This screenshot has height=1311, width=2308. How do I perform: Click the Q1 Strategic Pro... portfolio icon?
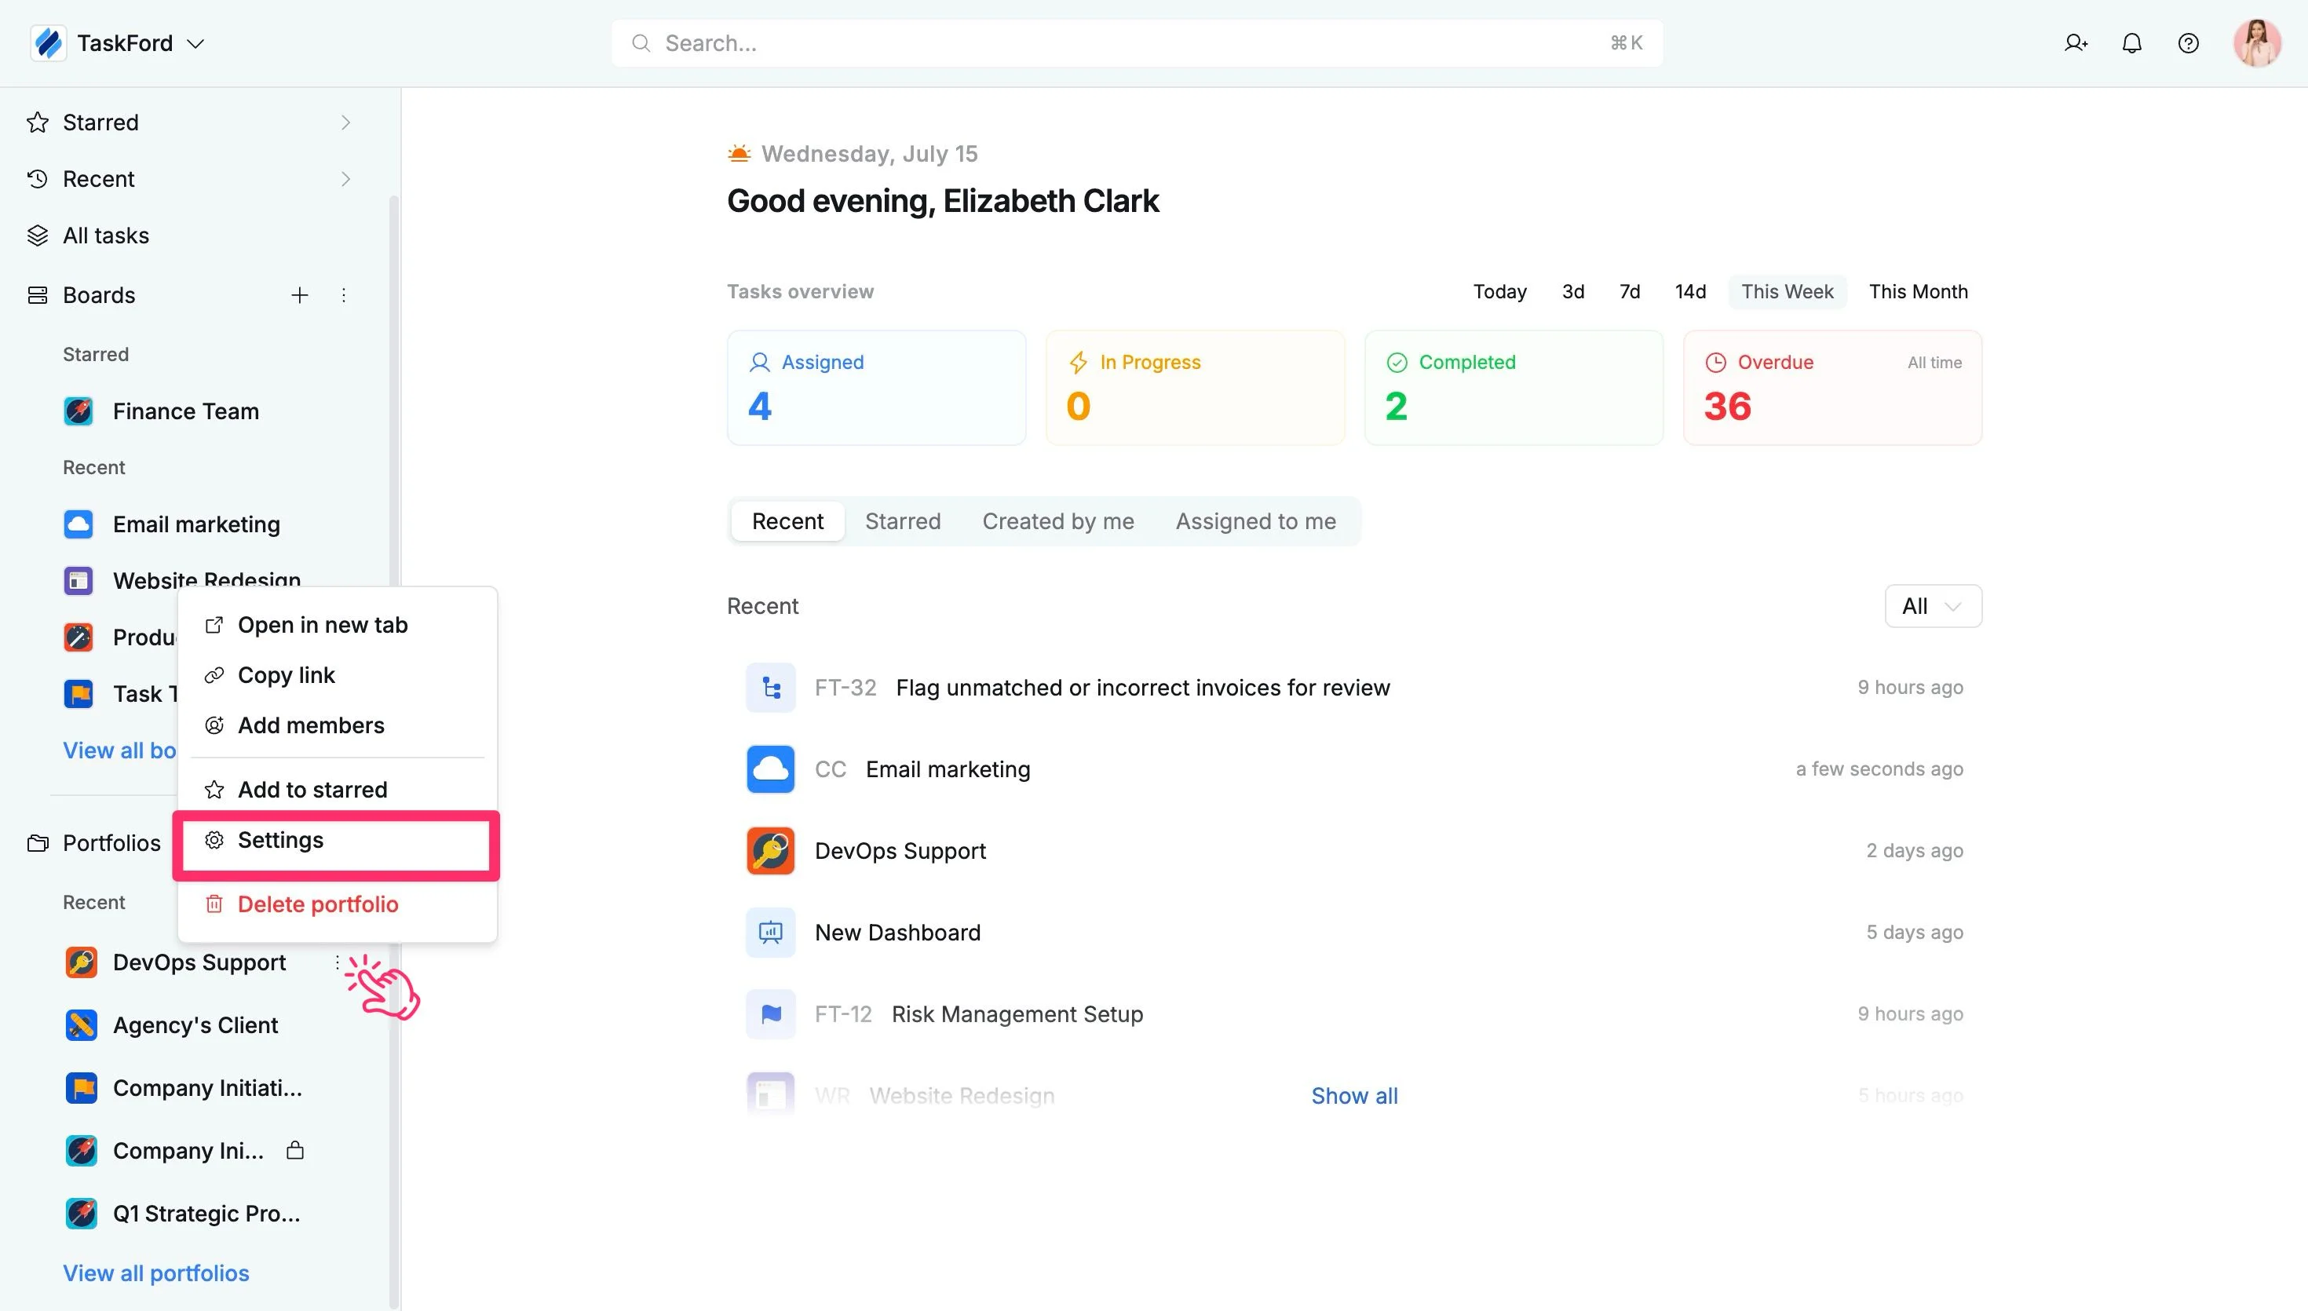(x=81, y=1214)
